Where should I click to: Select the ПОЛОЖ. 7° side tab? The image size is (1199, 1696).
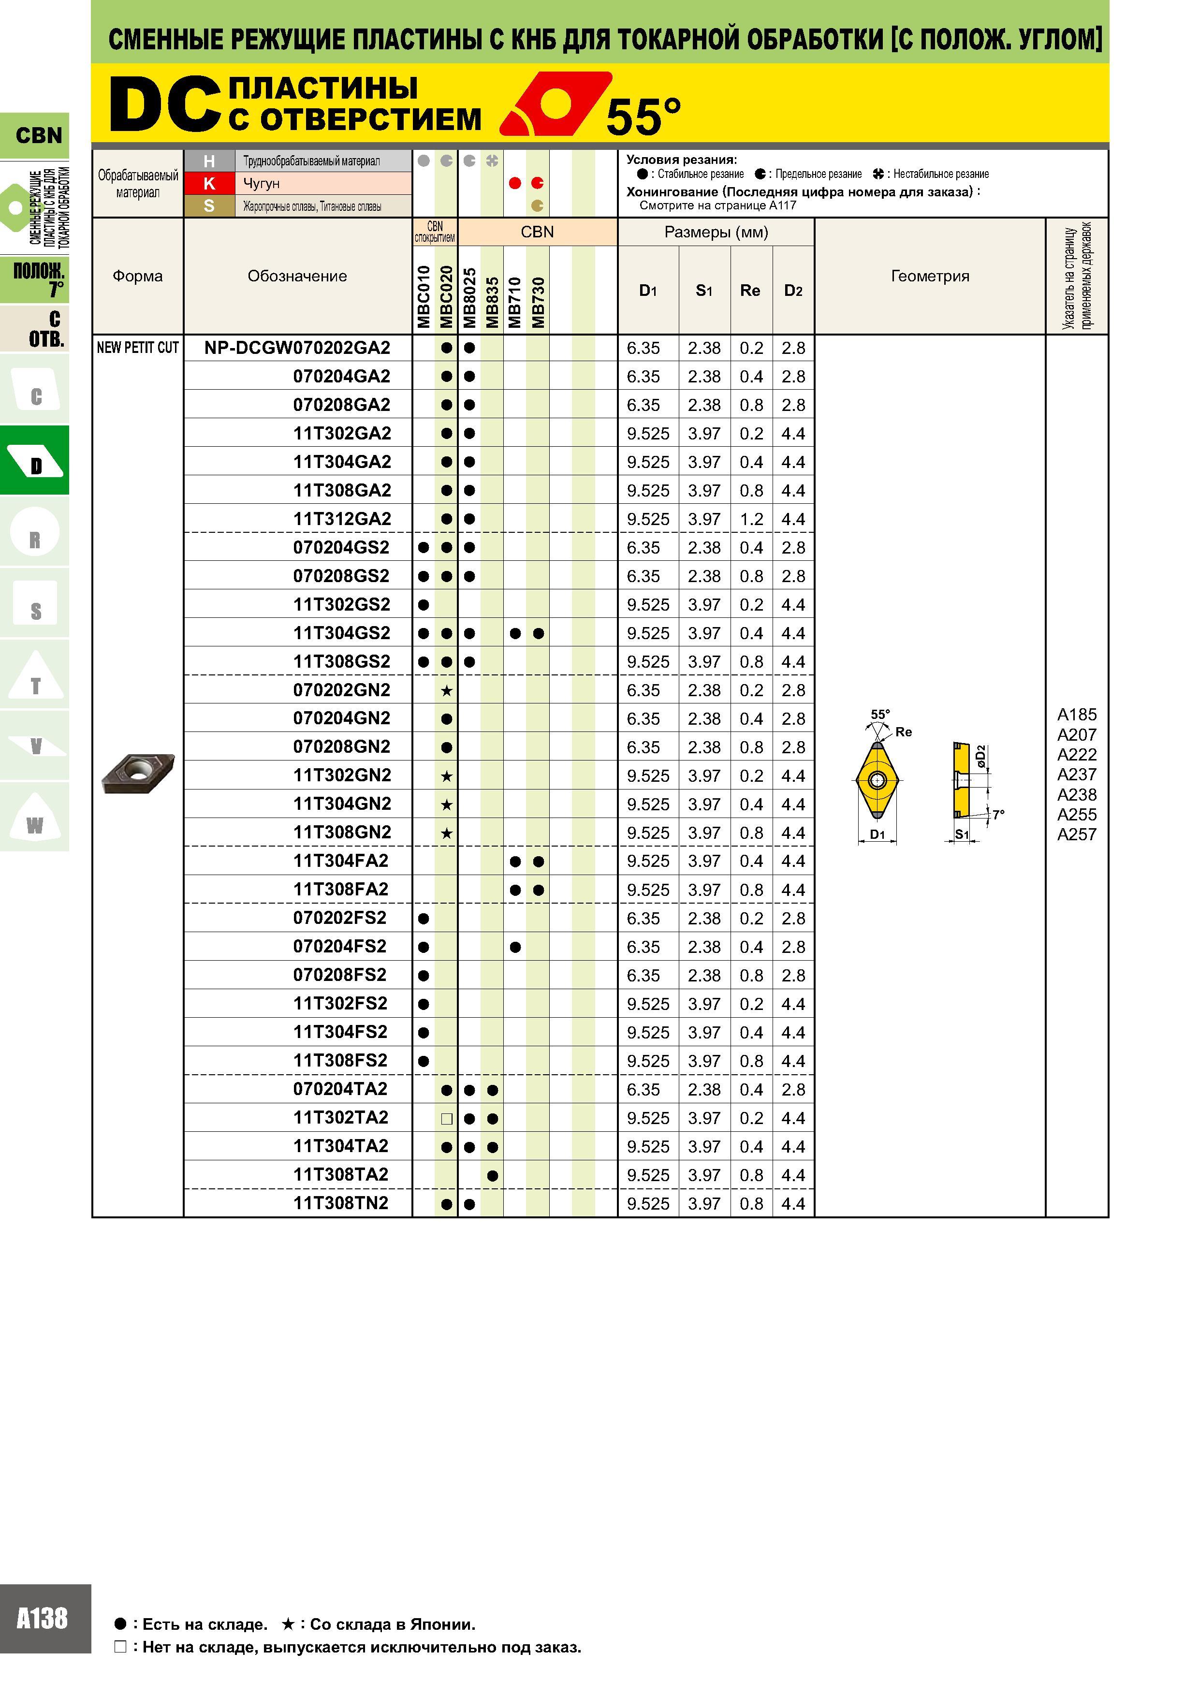tap(35, 279)
